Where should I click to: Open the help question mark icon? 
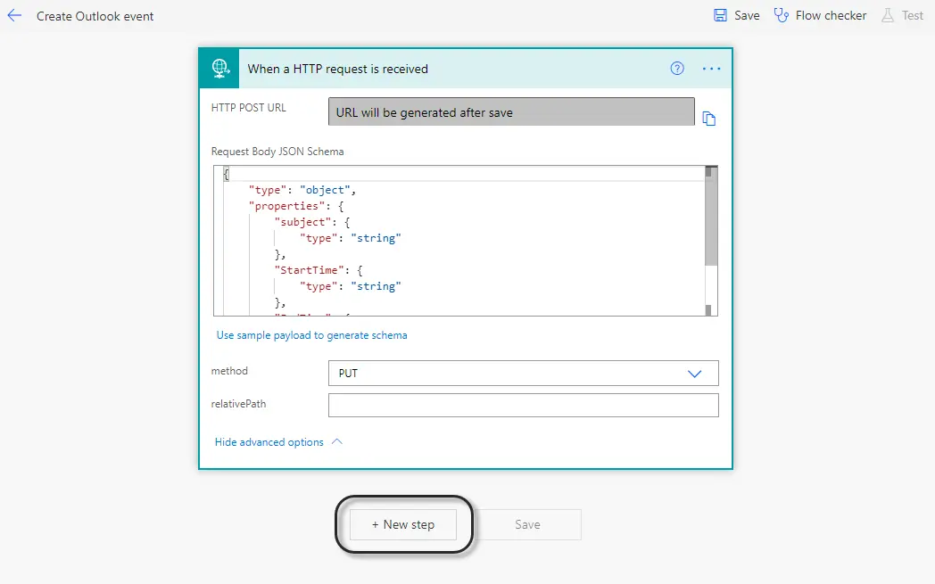677,69
